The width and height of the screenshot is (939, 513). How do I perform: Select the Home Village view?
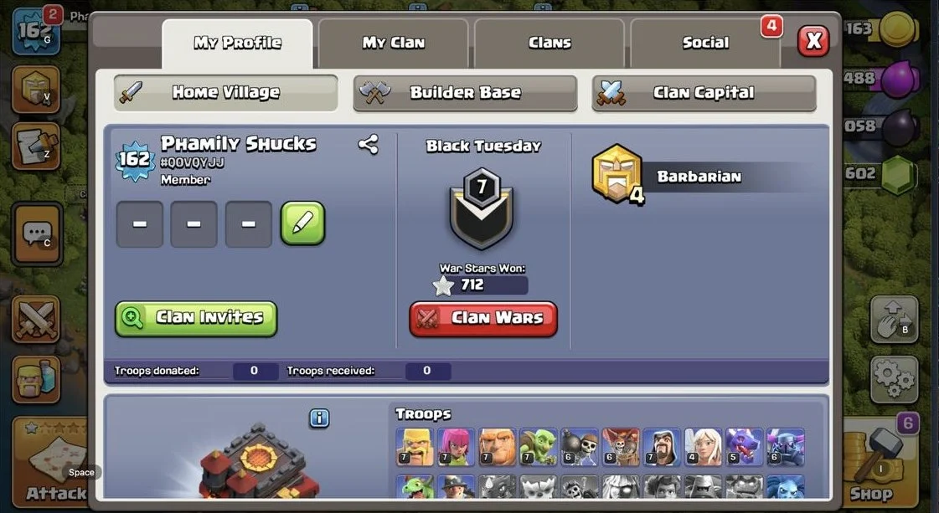point(226,93)
